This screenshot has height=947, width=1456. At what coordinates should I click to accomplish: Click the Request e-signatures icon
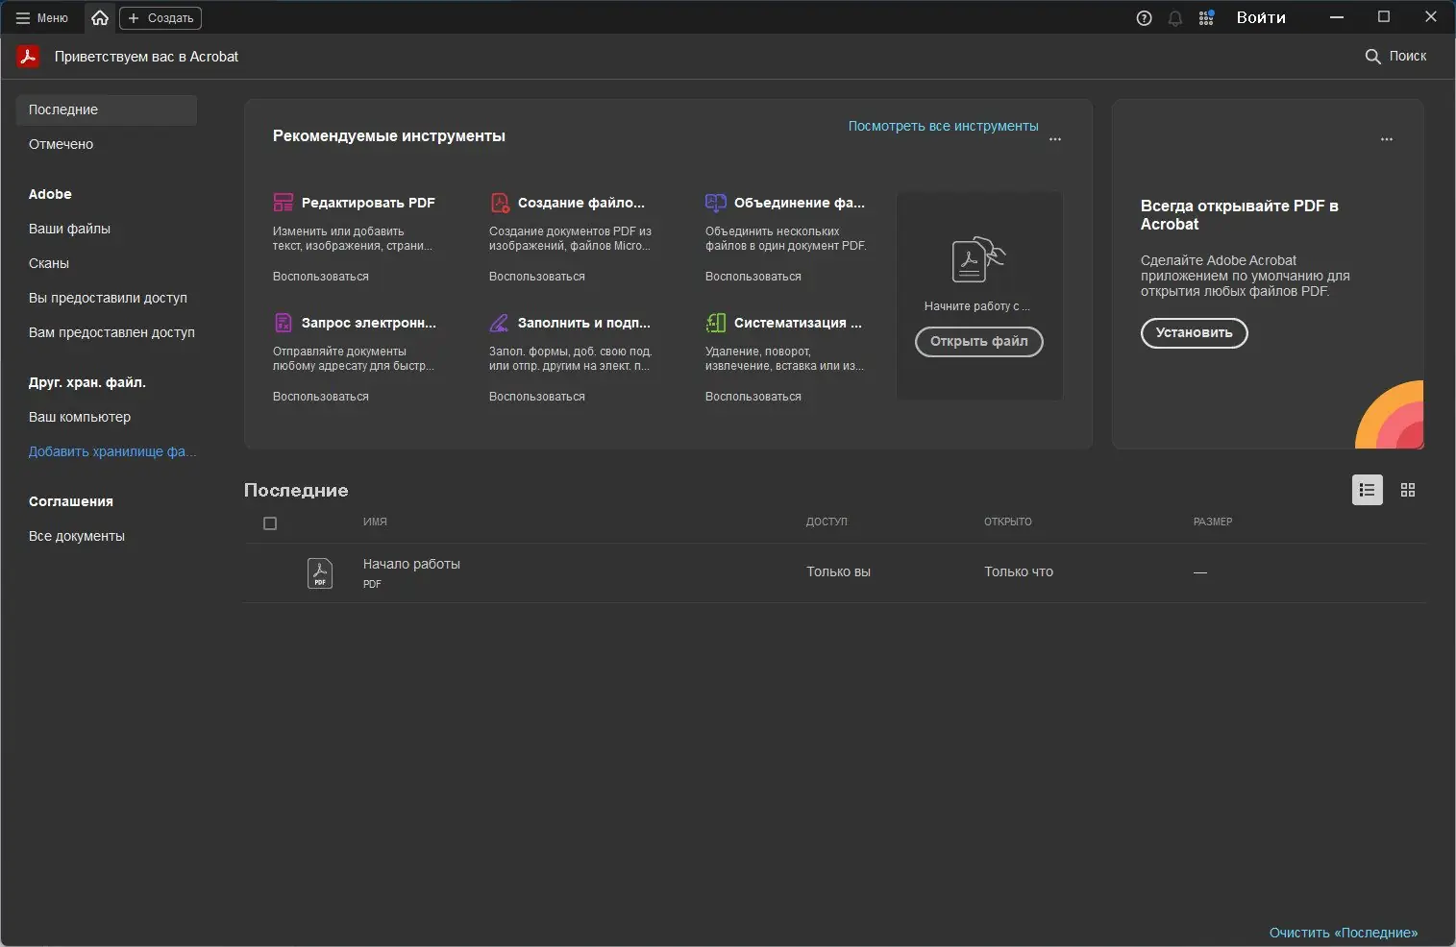(283, 323)
